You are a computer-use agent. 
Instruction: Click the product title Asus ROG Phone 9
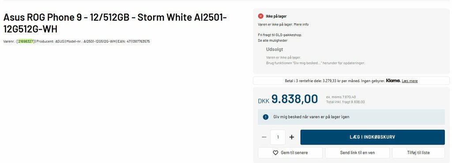(x=115, y=23)
